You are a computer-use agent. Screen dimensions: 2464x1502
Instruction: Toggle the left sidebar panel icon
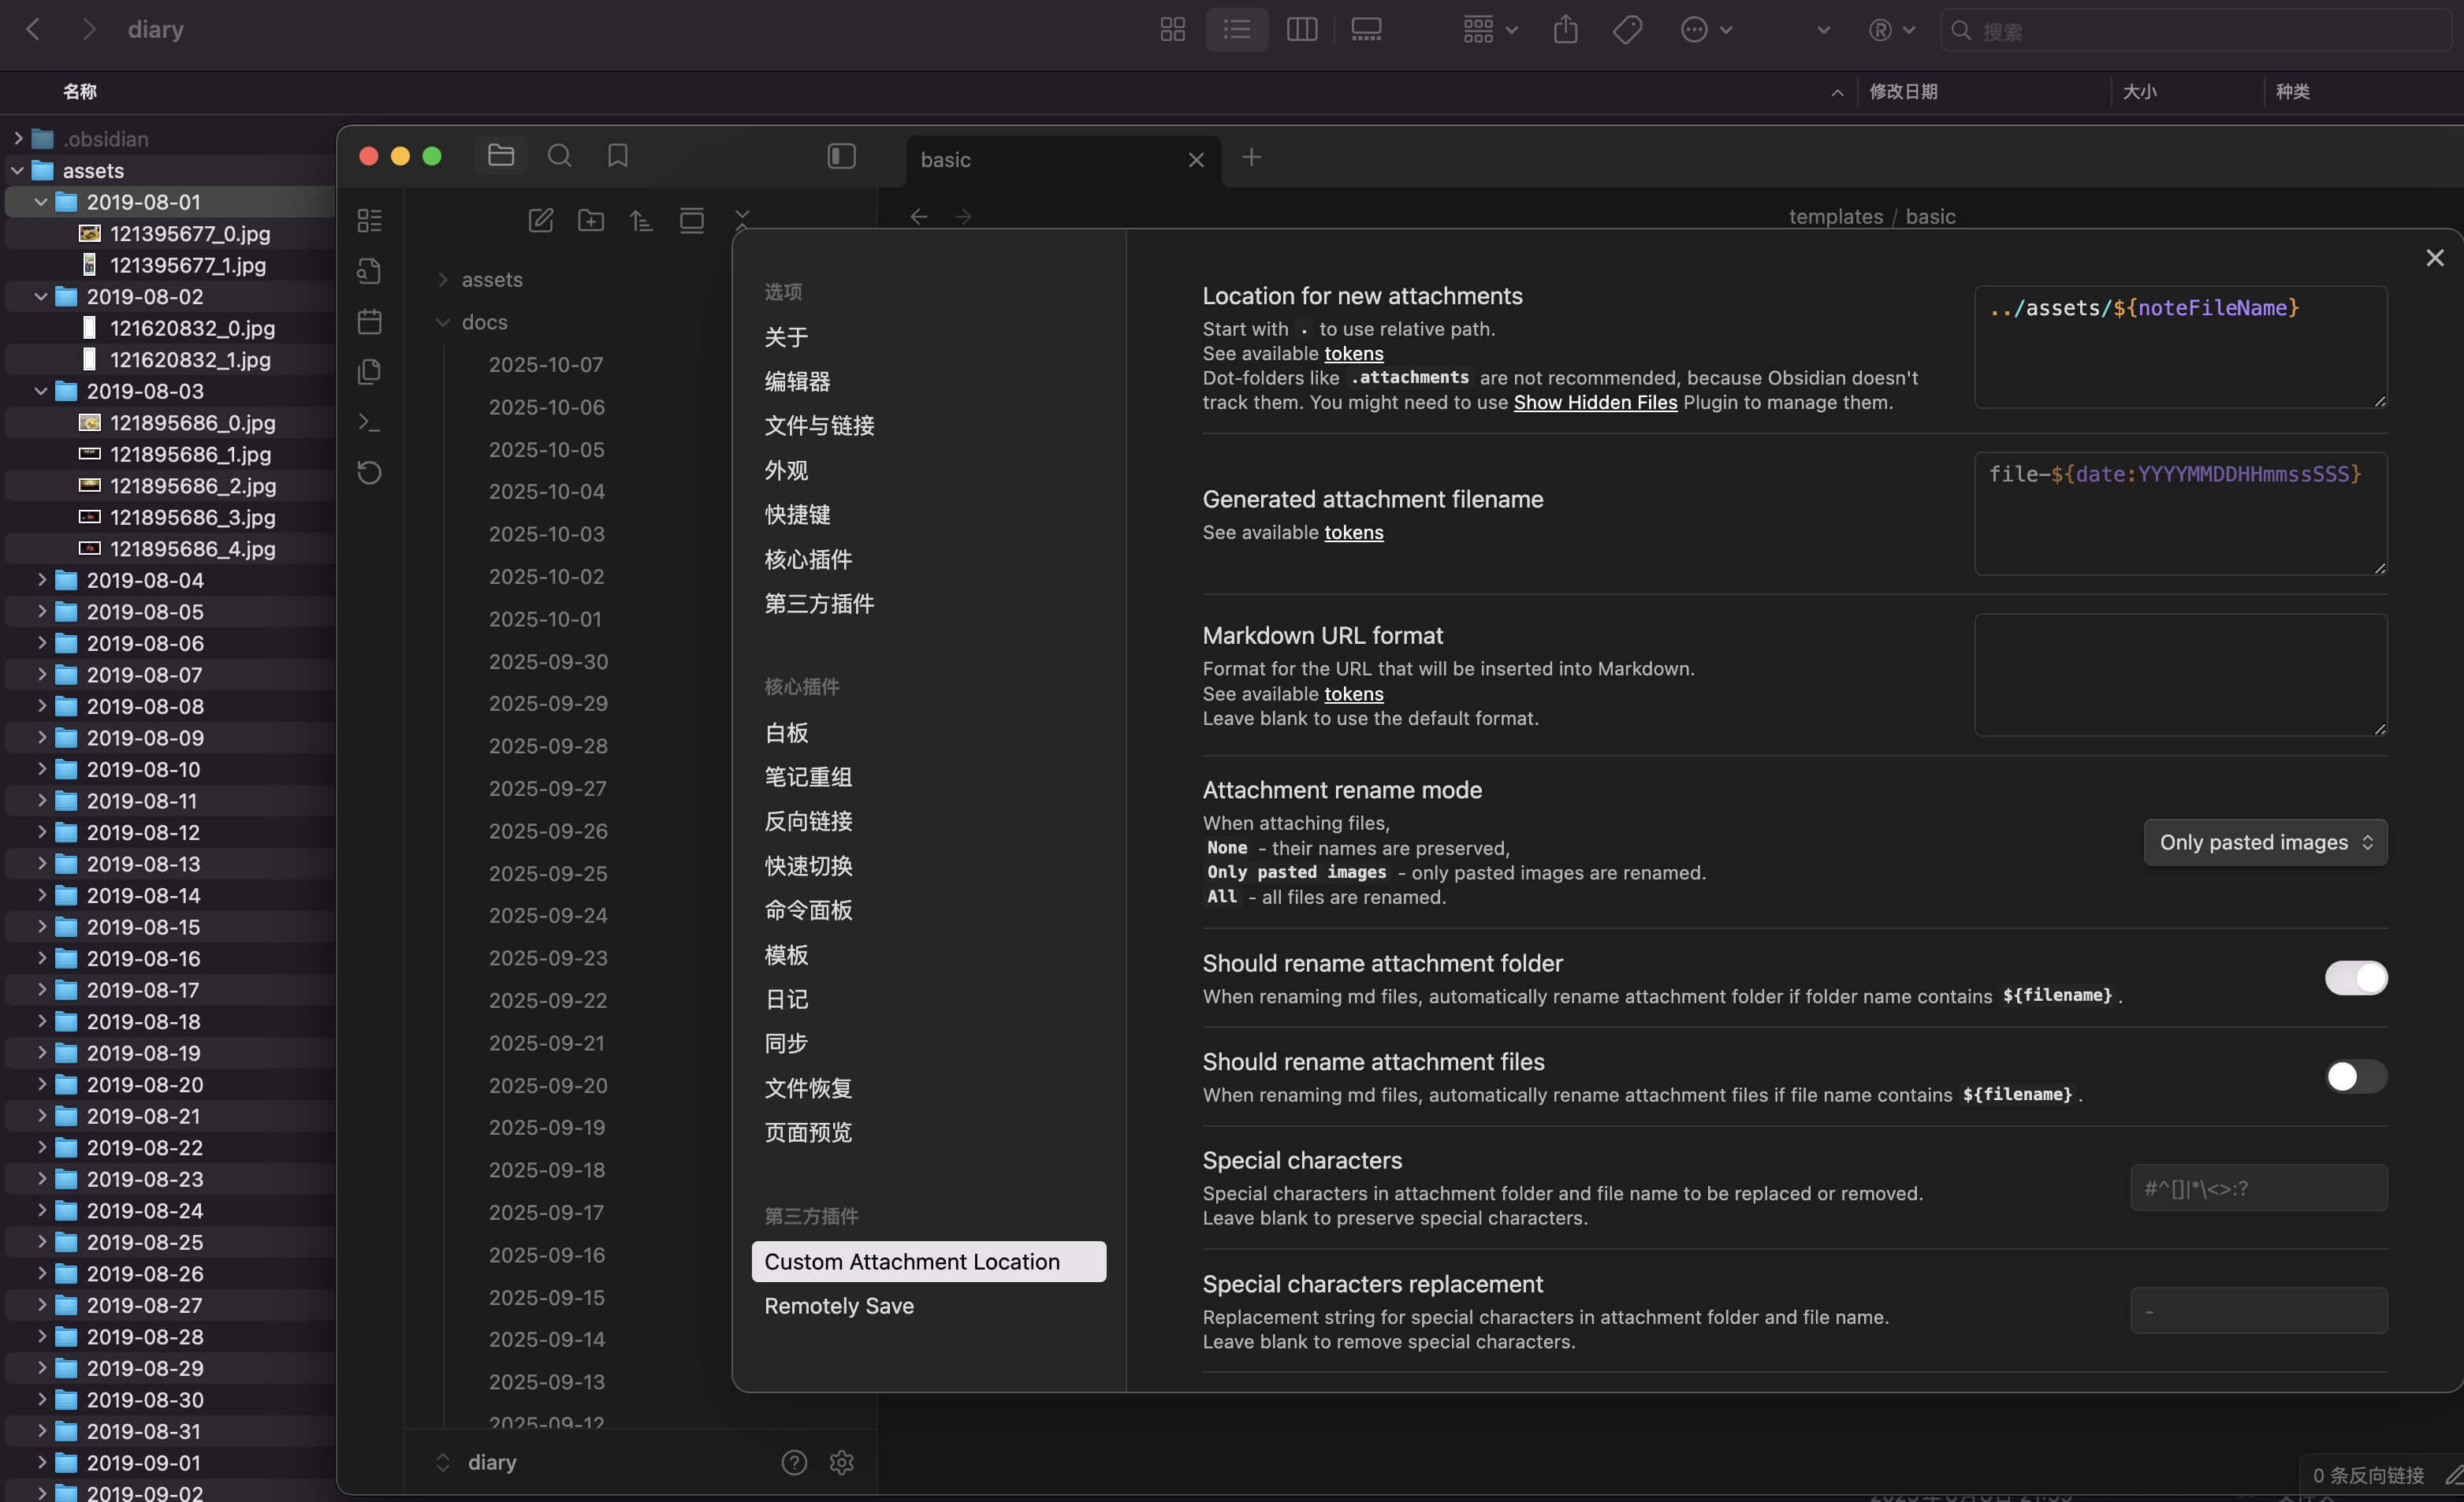point(841,156)
